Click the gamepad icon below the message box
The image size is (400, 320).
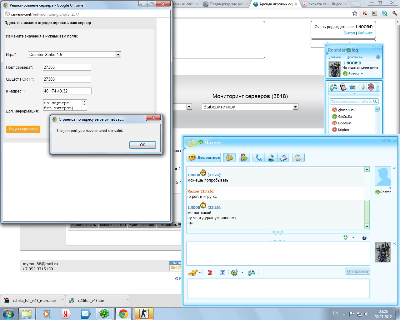[x=252, y=273]
